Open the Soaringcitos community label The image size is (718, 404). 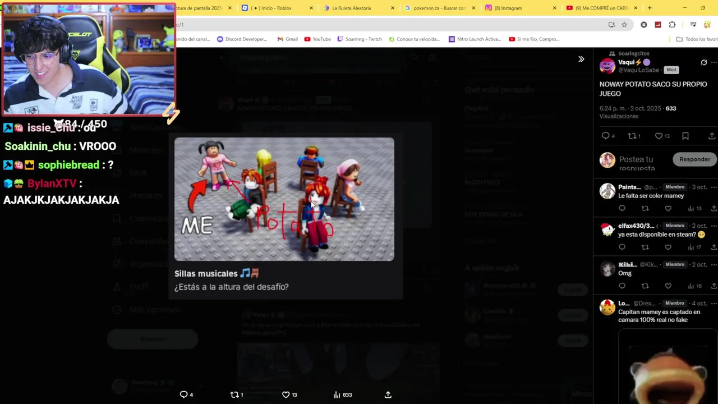click(633, 54)
